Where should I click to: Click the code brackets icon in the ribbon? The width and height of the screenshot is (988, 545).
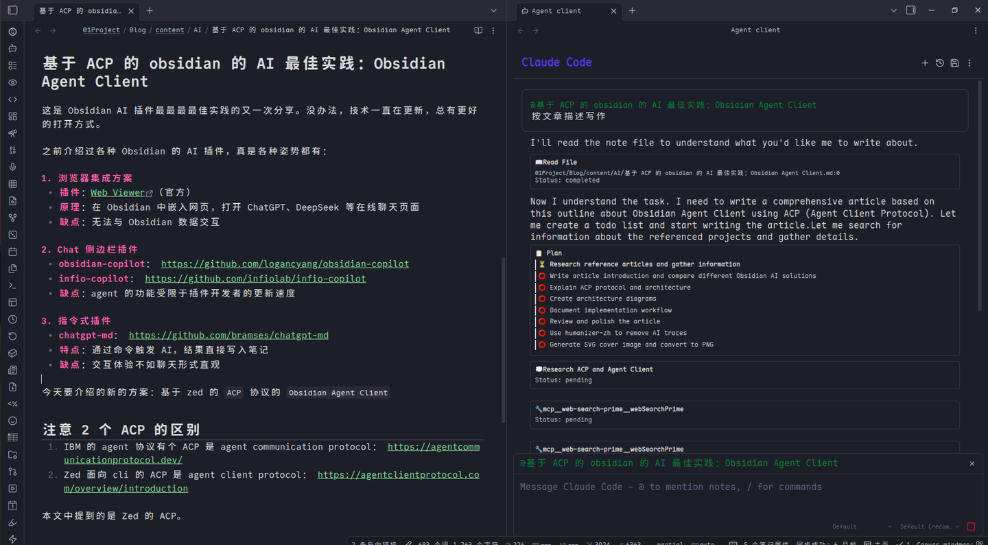12,100
